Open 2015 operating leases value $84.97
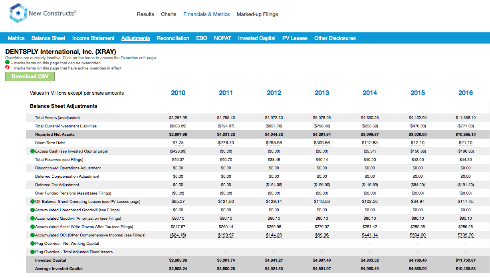Screen dimensions: 490x278 click(418, 202)
